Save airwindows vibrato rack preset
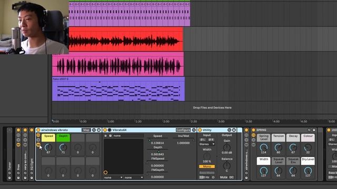 (x=98, y=130)
